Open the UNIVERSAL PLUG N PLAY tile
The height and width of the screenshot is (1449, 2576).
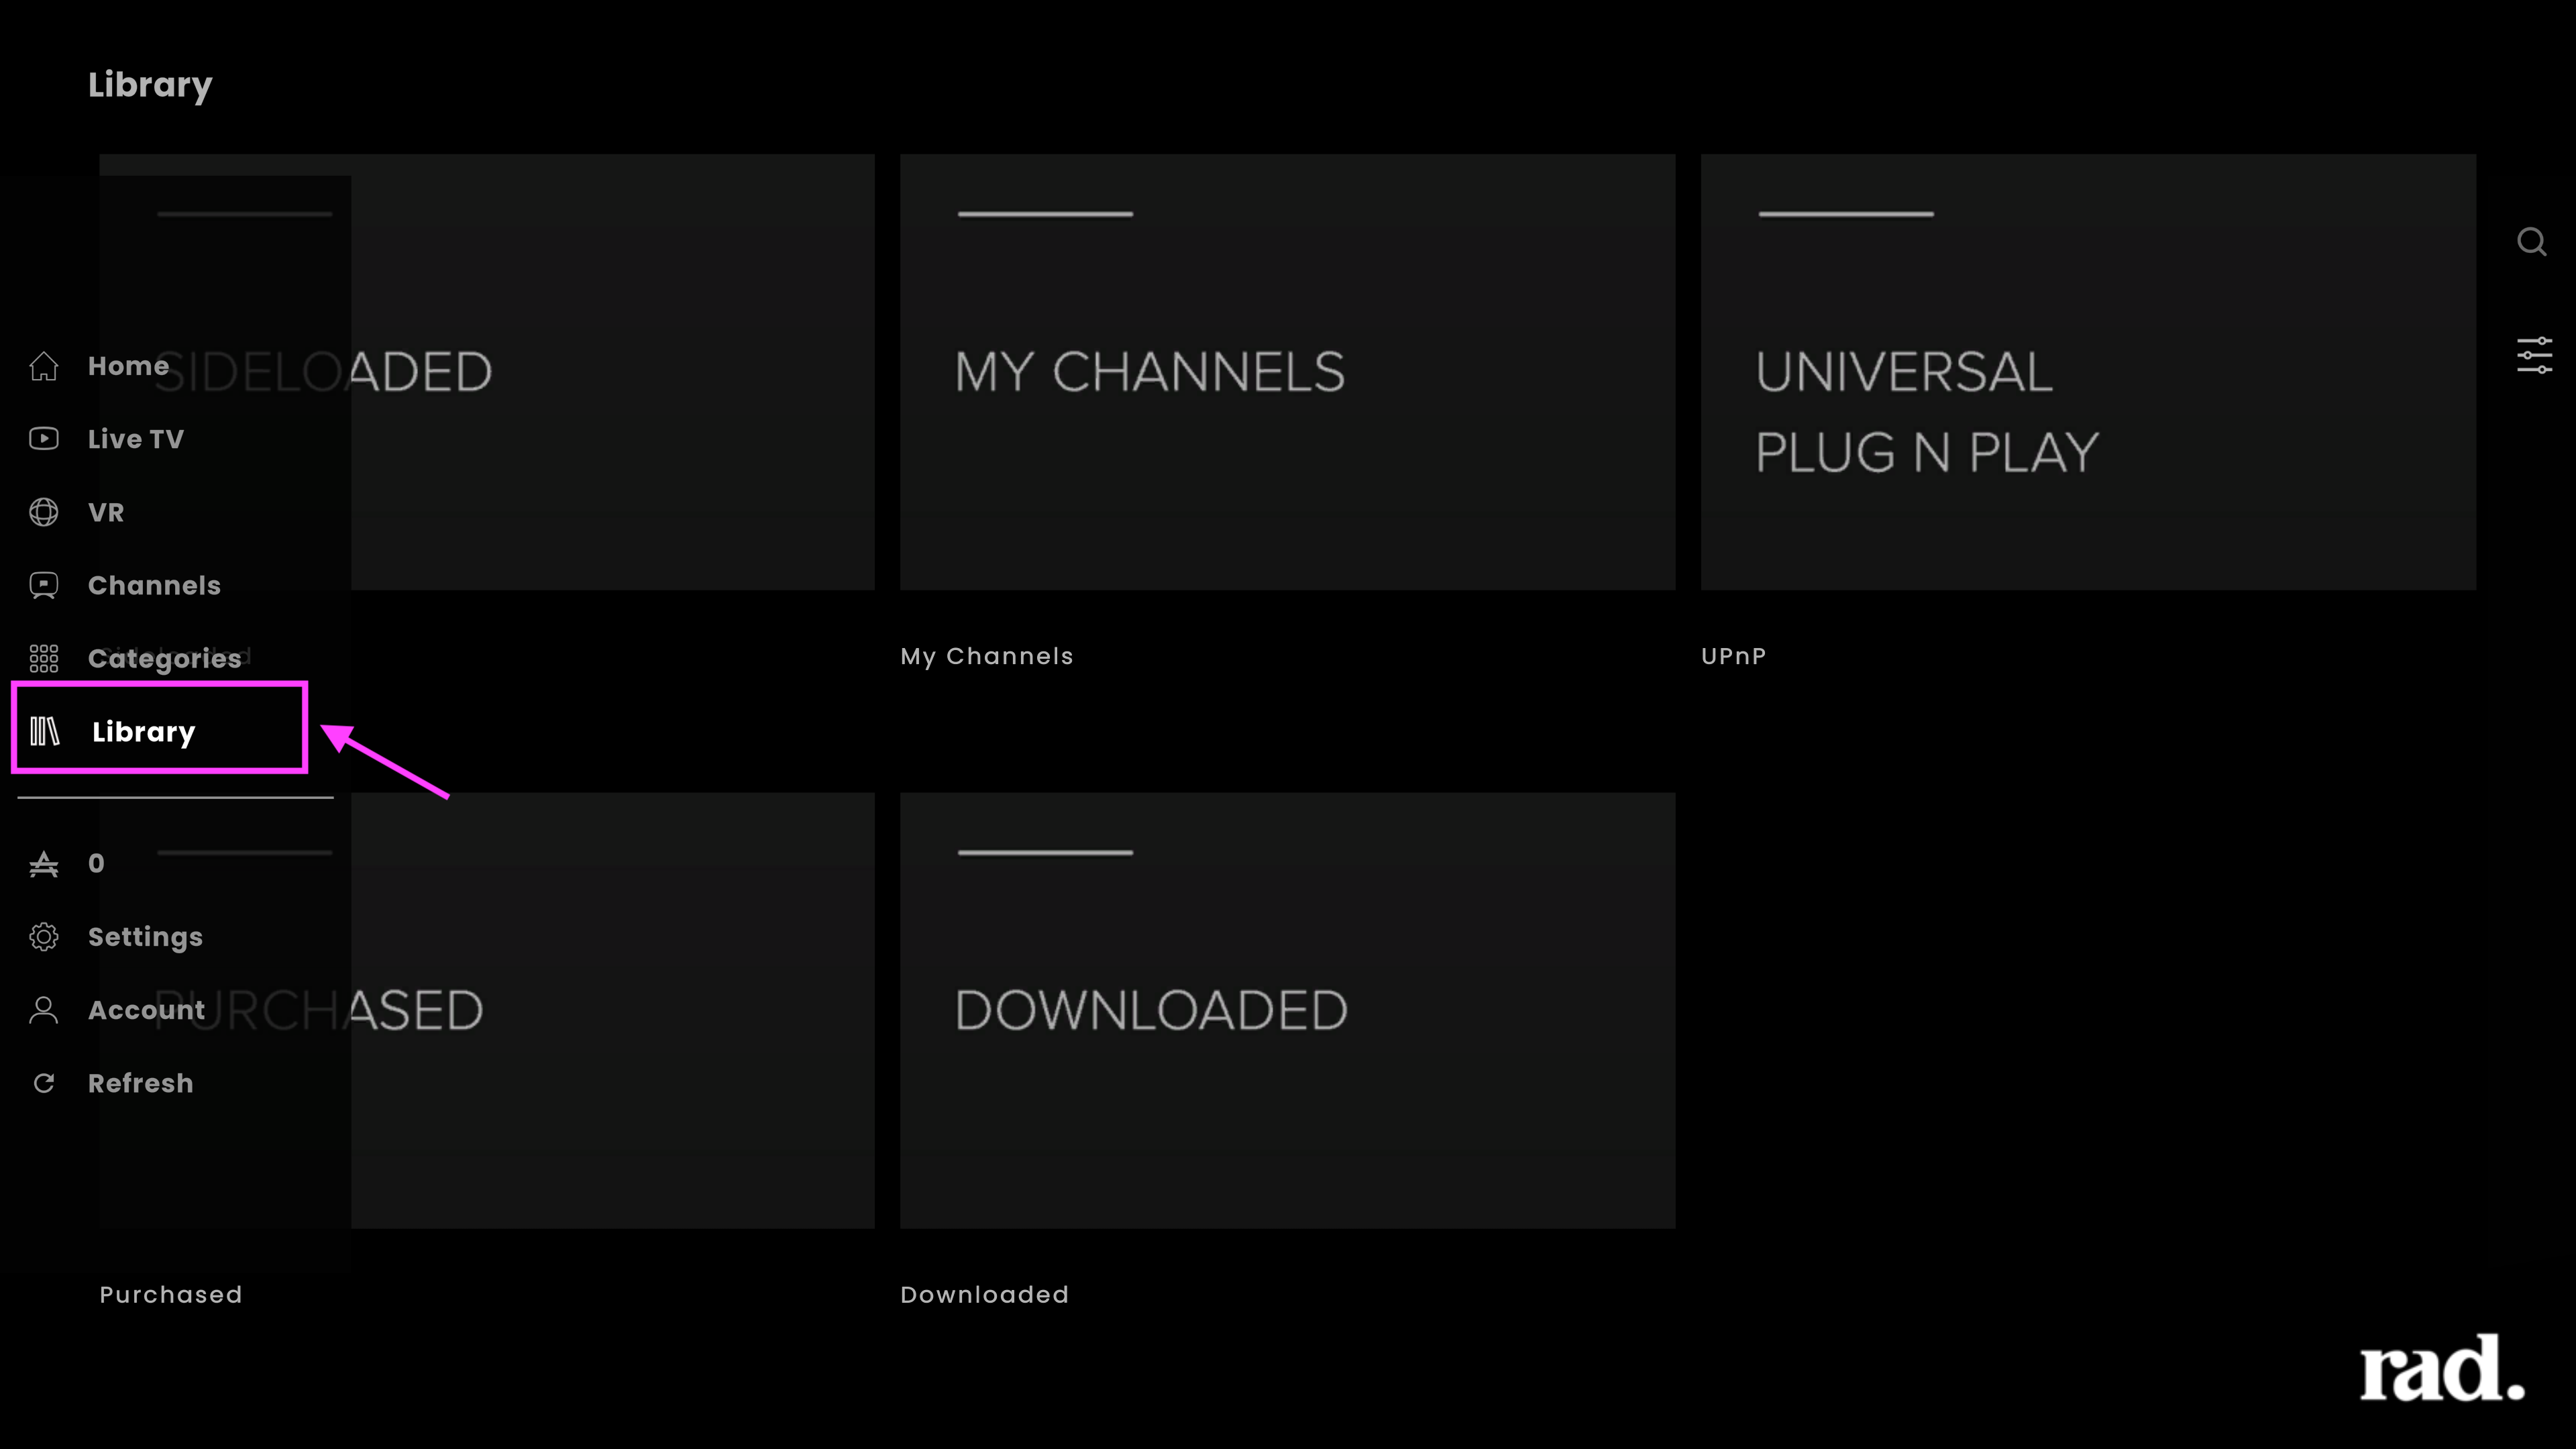(x=2088, y=372)
